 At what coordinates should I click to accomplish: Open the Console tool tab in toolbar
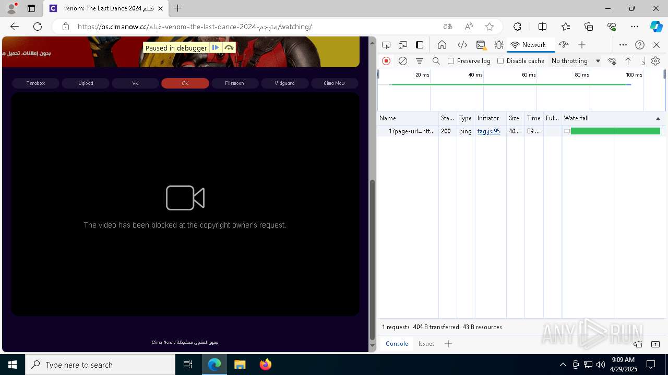pyautogui.click(x=481, y=45)
